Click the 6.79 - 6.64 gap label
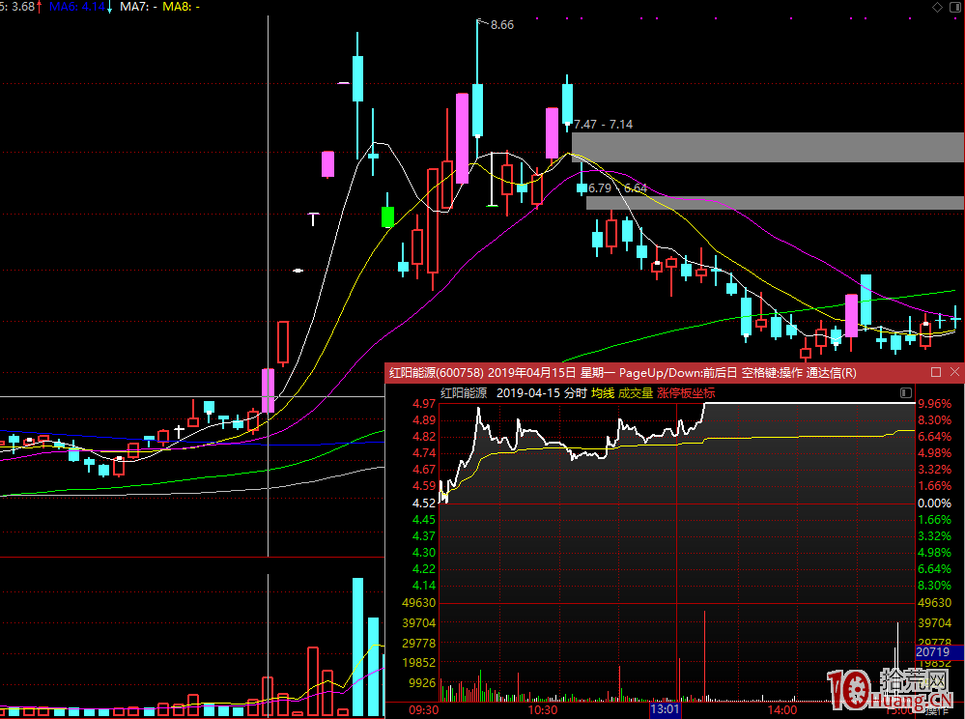 [x=617, y=187]
